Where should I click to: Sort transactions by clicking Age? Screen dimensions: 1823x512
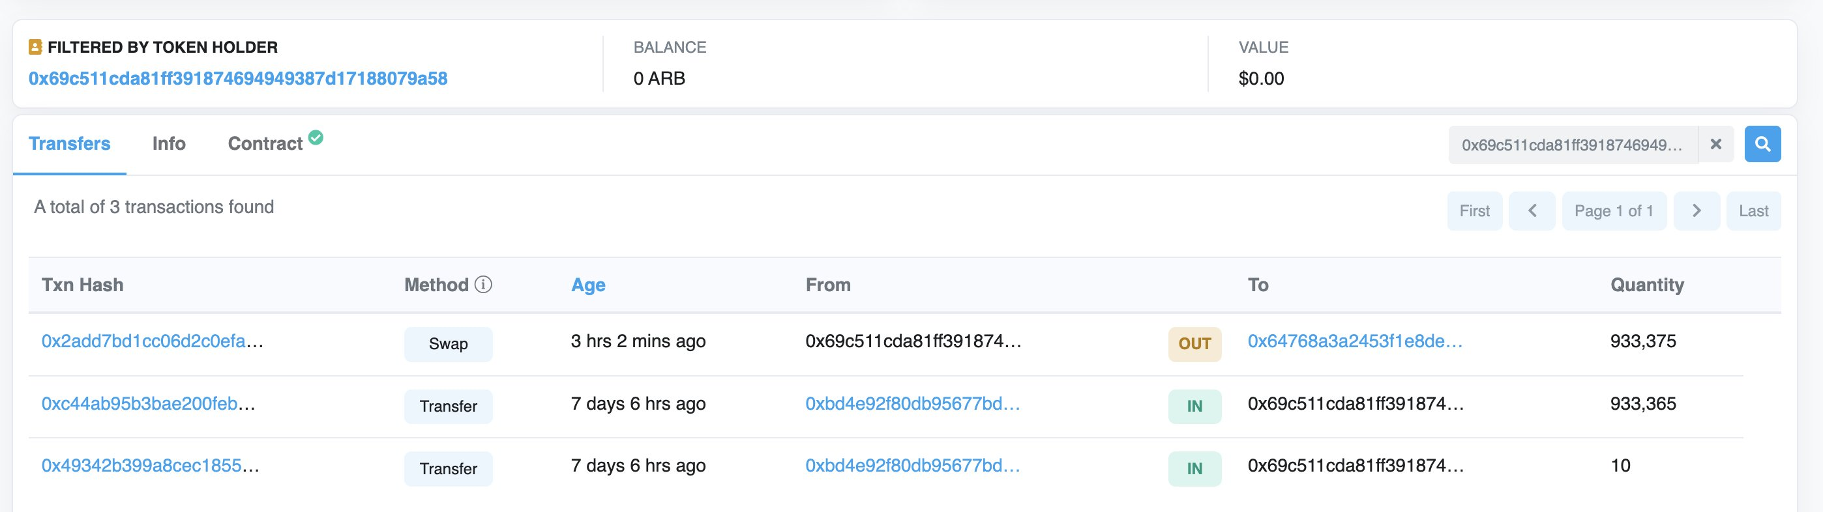(x=588, y=284)
